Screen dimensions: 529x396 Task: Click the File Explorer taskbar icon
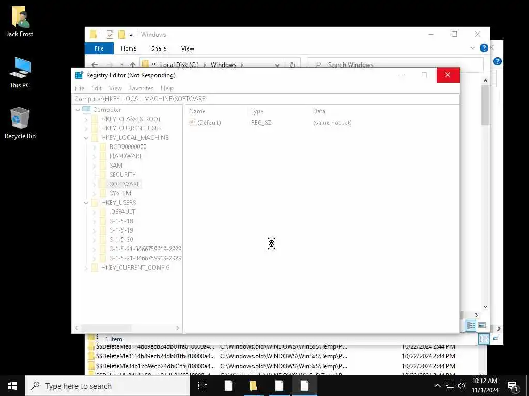coord(253,386)
